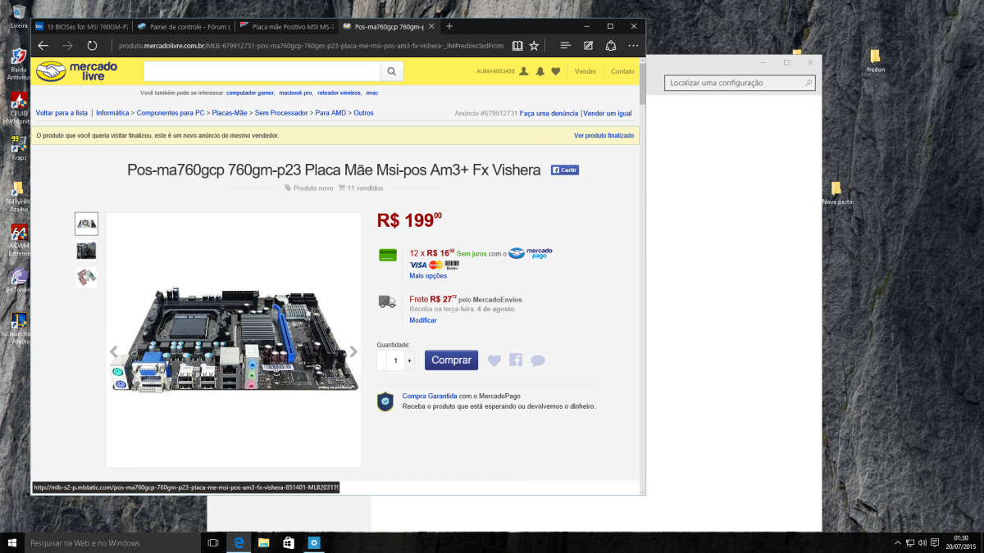Image resolution: width=984 pixels, height=553 pixels.
Task: Click the Mercado Livre search box
Action: tap(262, 71)
